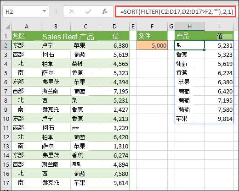This screenshot has height=191, width=239.
Task: Select row 2 header
Action: pos(6,45)
